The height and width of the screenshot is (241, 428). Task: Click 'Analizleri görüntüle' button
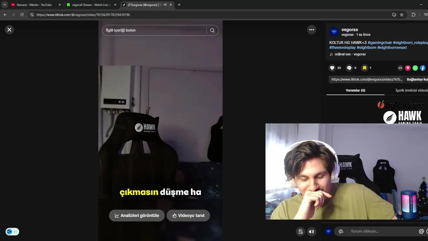137,216
